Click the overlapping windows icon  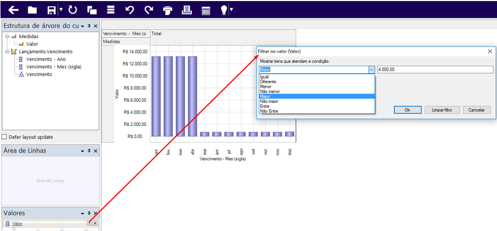point(92,10)
